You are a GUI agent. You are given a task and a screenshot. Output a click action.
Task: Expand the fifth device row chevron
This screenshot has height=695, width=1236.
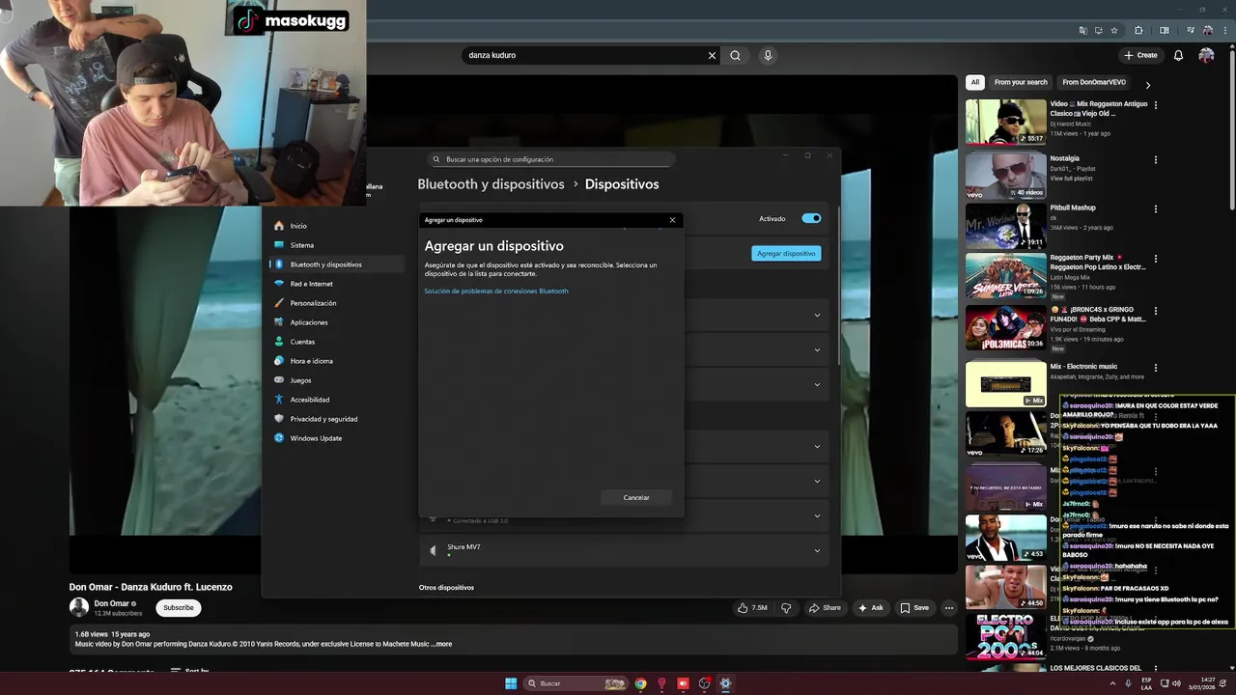[x=817, y=481]
